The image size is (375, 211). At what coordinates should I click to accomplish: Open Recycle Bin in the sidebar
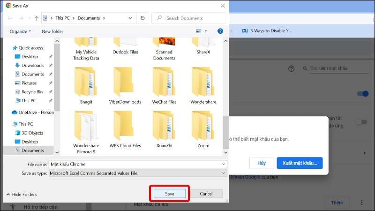[x=29, y=92]
